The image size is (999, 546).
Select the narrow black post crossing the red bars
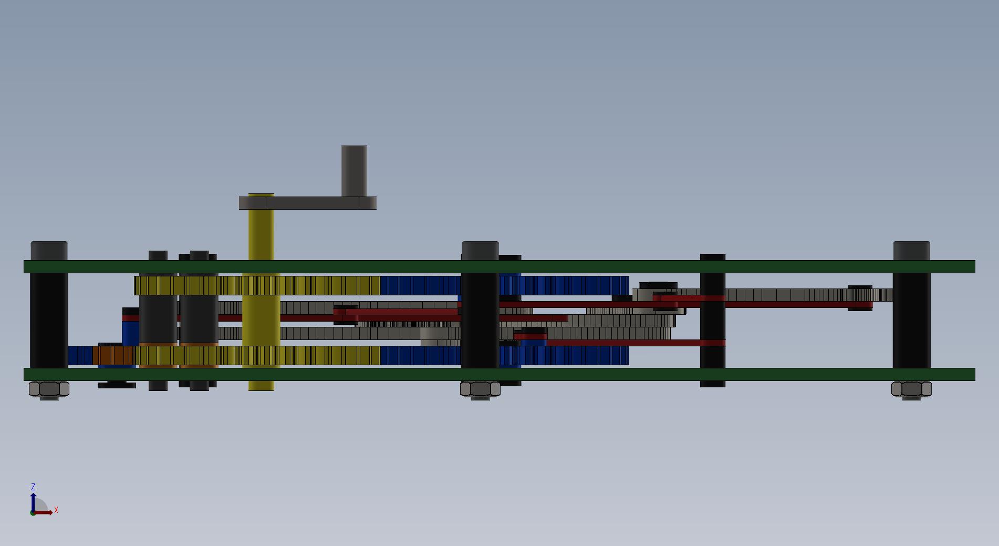click(713, 321)
